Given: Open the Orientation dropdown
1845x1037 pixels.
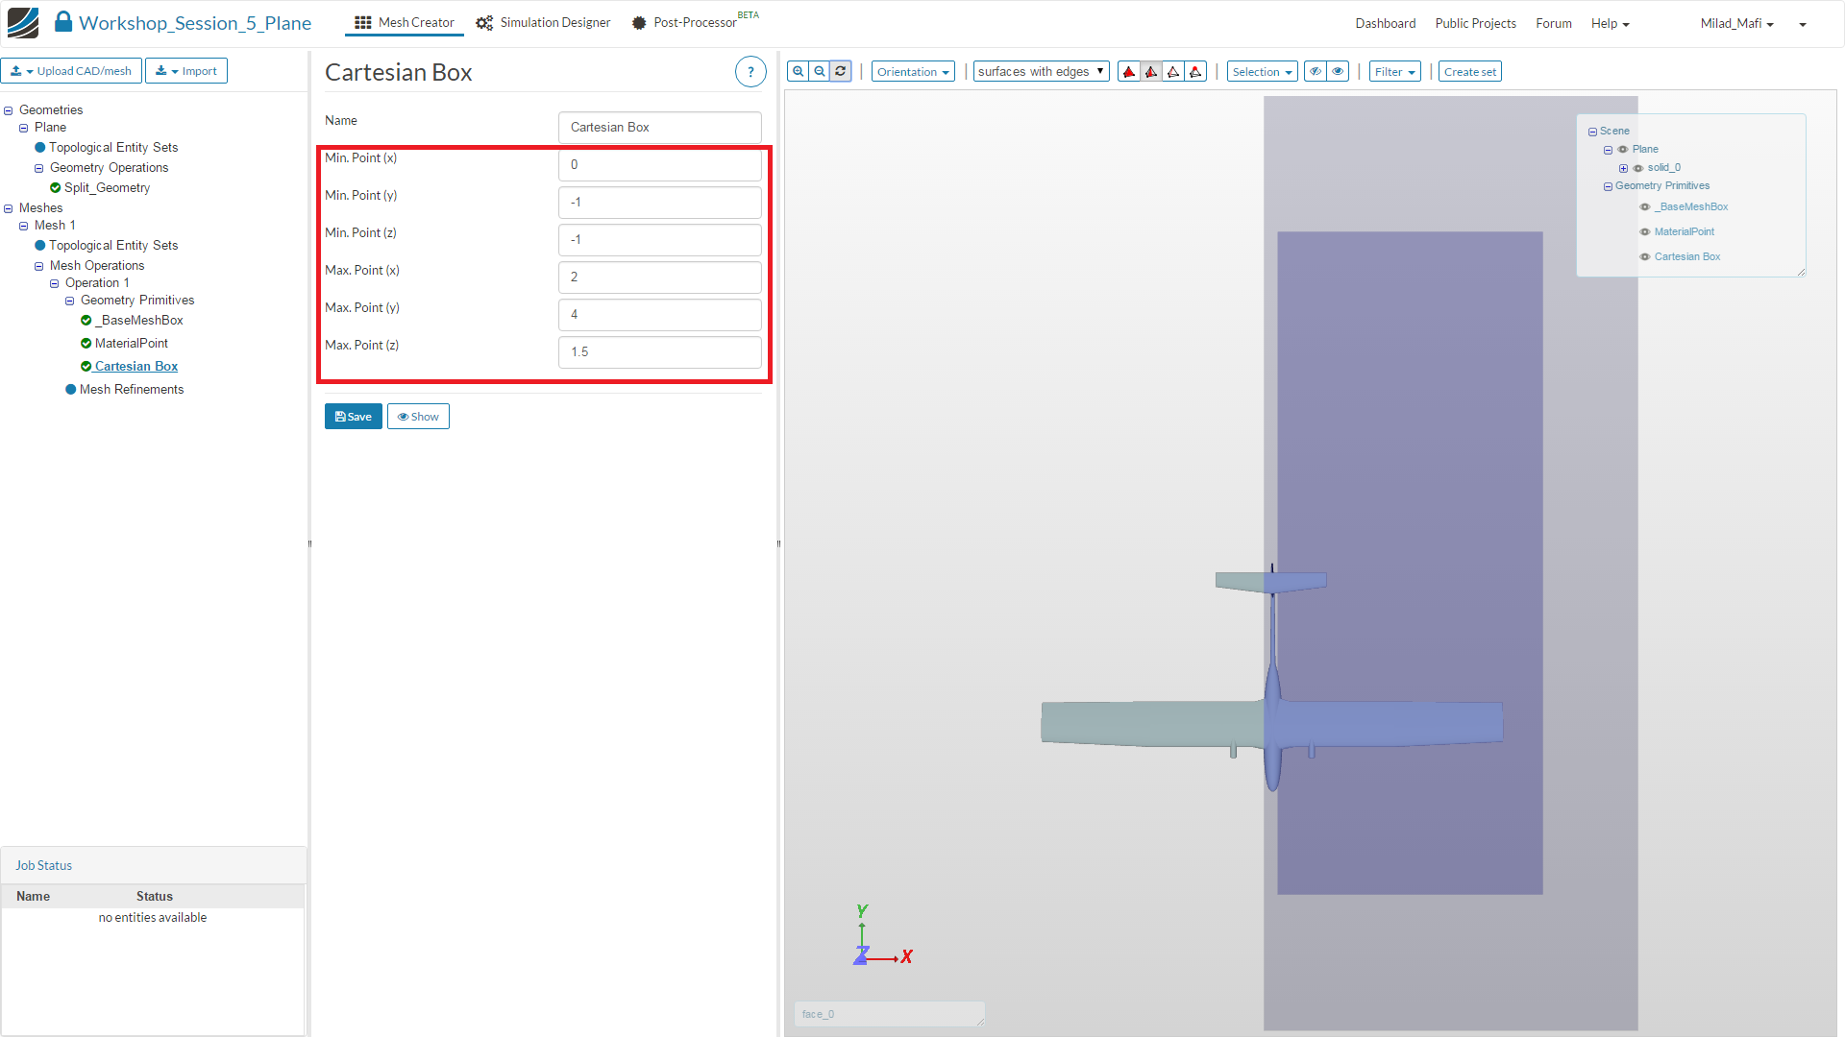Looking at the screenshot, I should coord(913,72).
